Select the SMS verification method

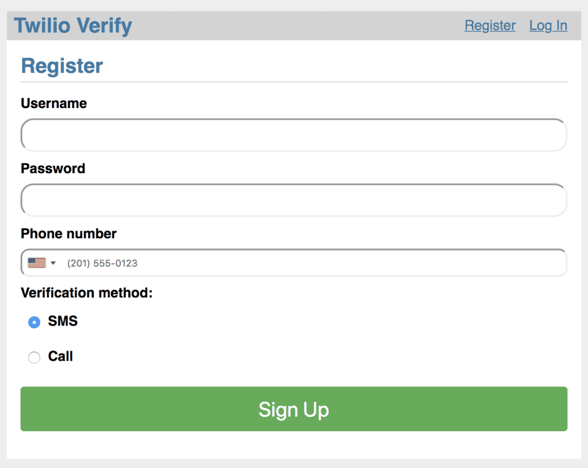tap(34, 322)
